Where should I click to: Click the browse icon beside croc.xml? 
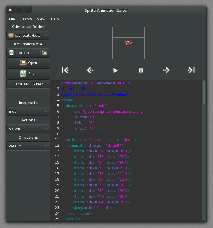tap(44, 52)
